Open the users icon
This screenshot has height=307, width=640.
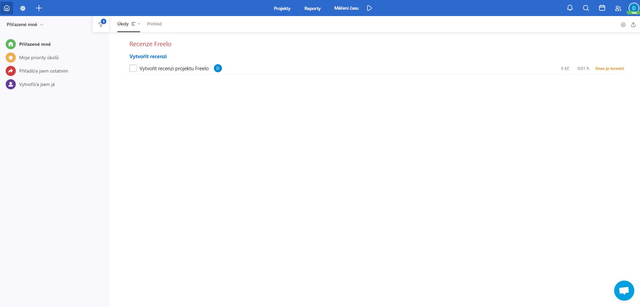[618, 8]
